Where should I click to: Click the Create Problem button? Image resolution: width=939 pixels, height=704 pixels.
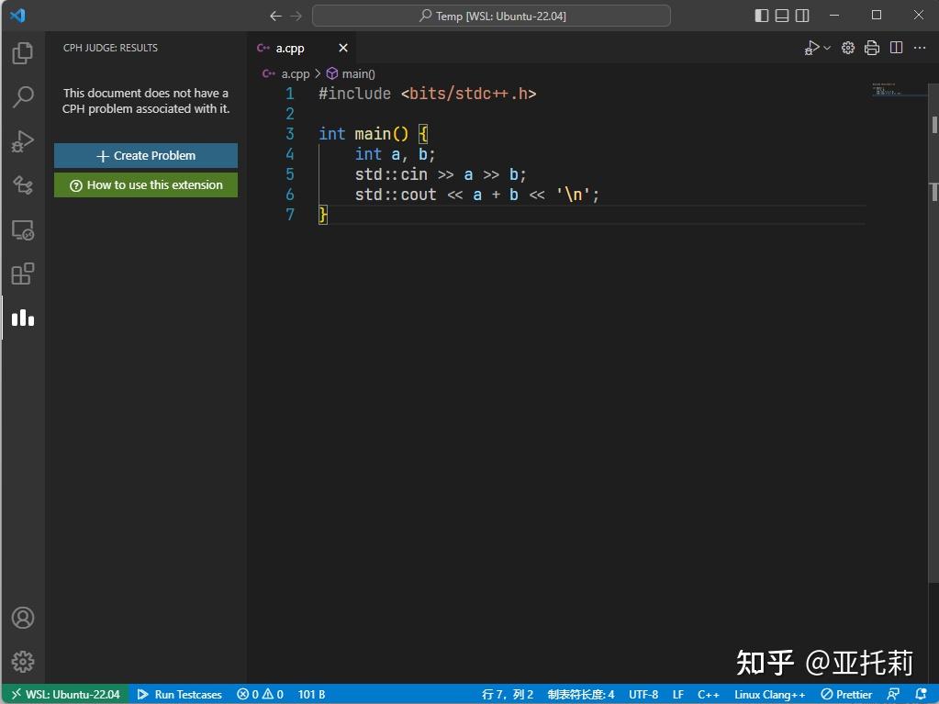[x=145, y=155]
